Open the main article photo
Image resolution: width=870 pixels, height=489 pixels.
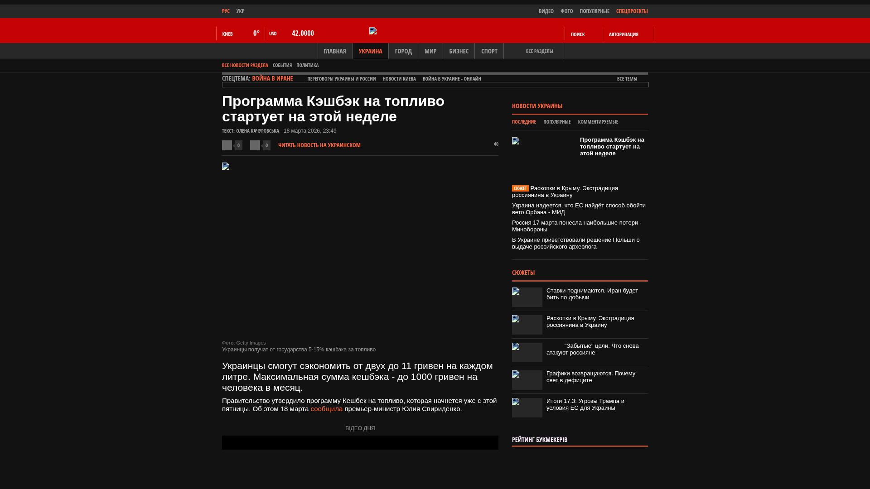(360, 250)
